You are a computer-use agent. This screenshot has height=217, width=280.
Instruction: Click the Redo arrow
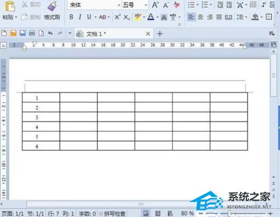tap(60, 34)
